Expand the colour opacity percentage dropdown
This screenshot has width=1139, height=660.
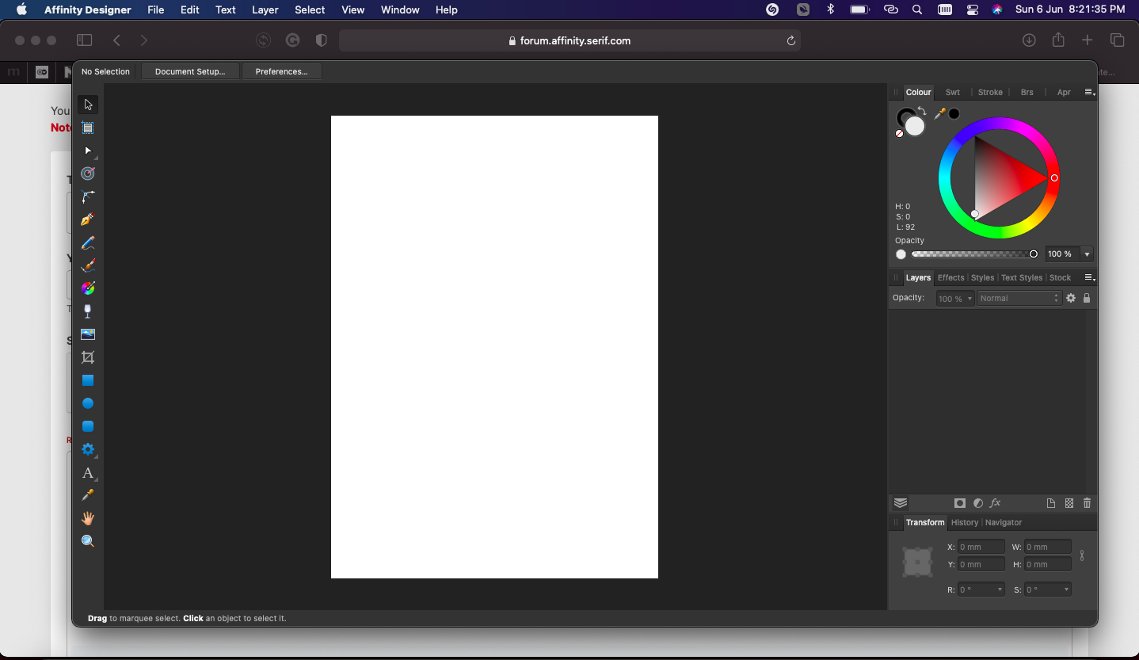pos(1087,254)
